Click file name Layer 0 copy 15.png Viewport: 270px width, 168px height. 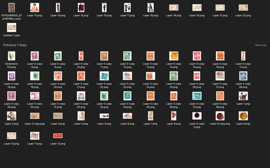tap(197, 65)
